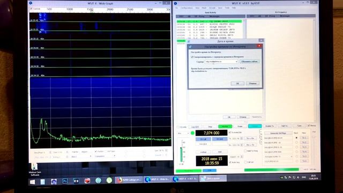Toggle internet time server synchronization checkbox
The height and width of the screenshot is (193, 343).
[192, 57]
